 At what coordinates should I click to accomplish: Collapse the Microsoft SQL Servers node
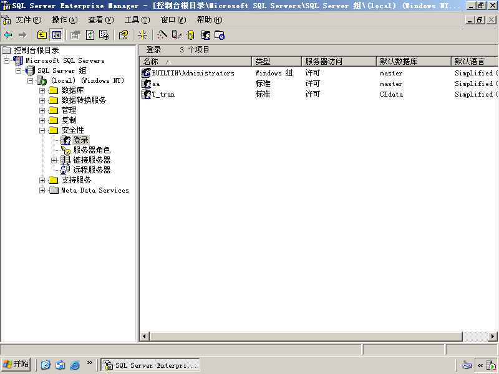coord(6,60)
